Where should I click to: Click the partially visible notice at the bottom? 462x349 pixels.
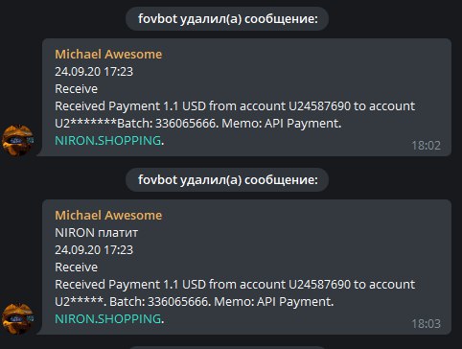pos(227,347)
